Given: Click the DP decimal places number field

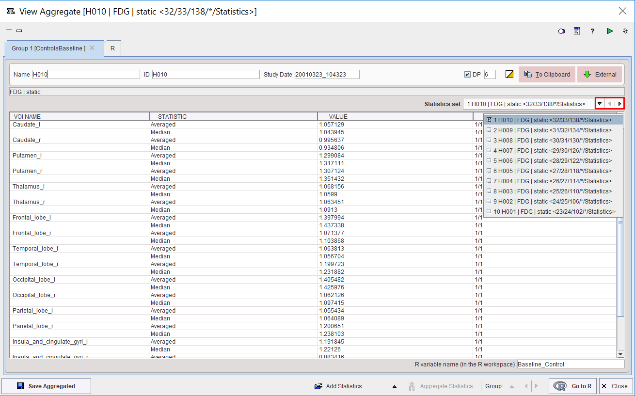Looking at the screenshot, I should [x=490, y=74].
